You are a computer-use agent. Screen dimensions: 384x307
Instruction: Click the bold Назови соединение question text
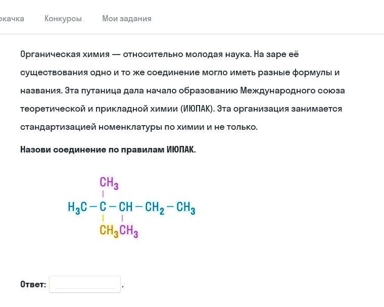[108, 149]
